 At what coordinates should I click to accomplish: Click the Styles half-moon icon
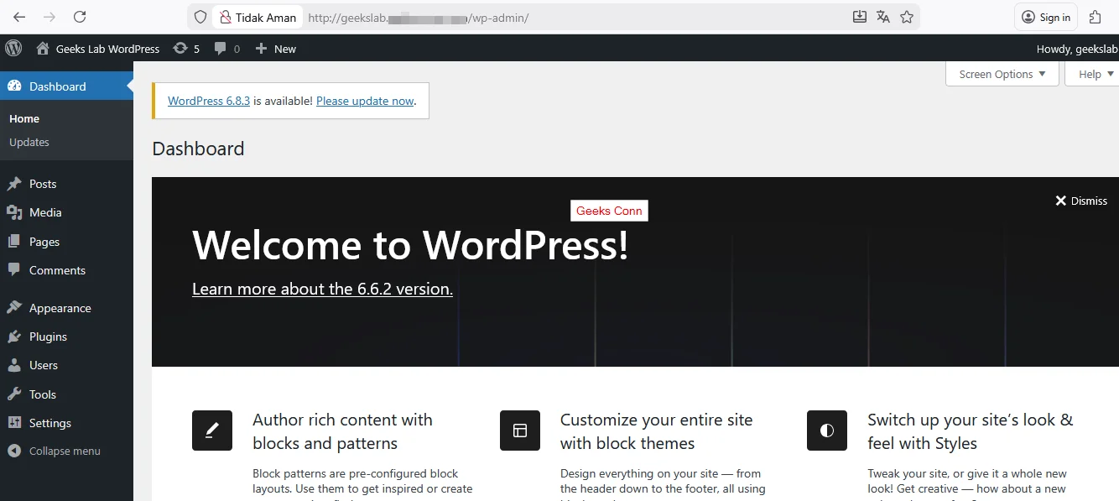(827, 431)
